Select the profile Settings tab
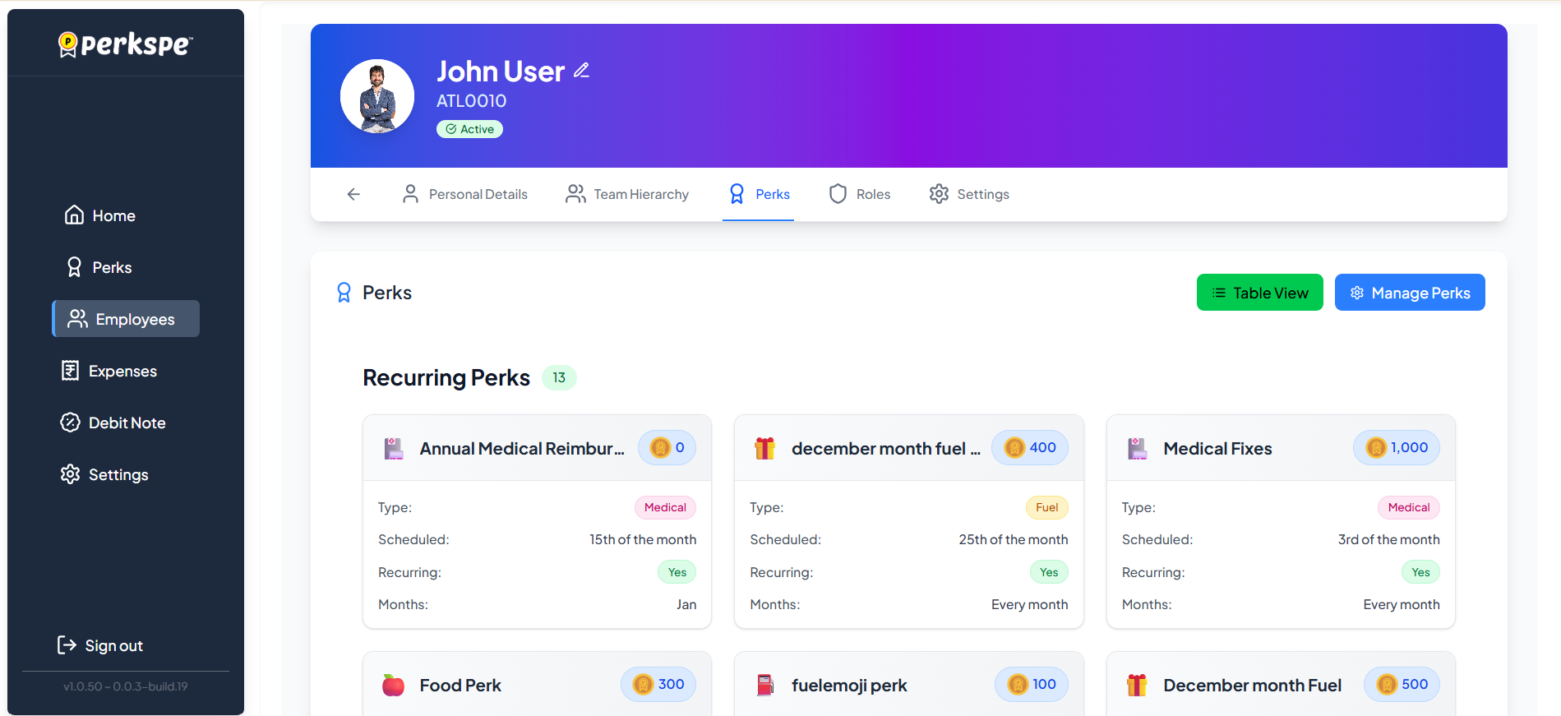 pos(969,194)
